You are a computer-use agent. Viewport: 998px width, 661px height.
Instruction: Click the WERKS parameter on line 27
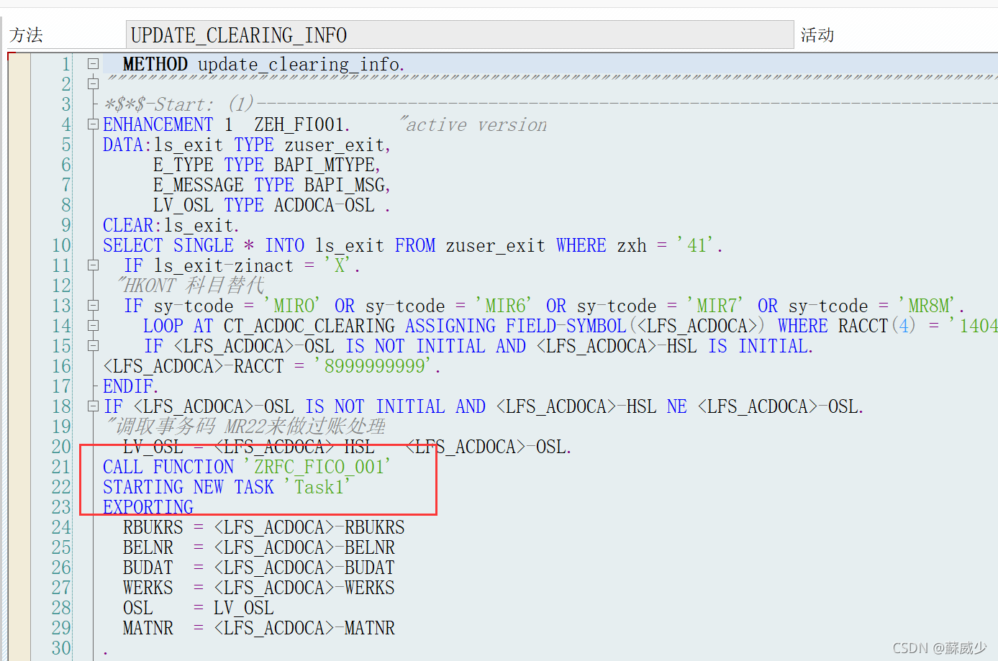(x=148, y=588)
